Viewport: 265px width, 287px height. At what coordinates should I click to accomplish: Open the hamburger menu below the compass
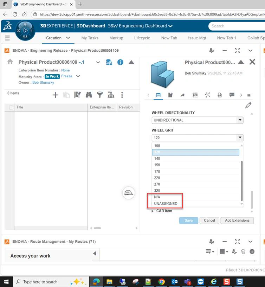pyautogui.click(x=7, y=38)
